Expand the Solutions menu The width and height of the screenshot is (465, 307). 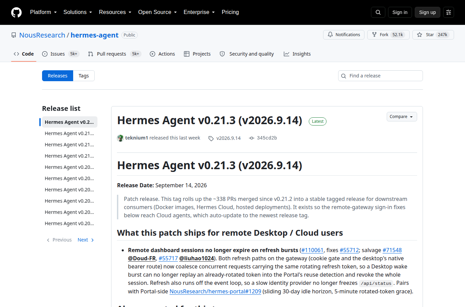78,12
